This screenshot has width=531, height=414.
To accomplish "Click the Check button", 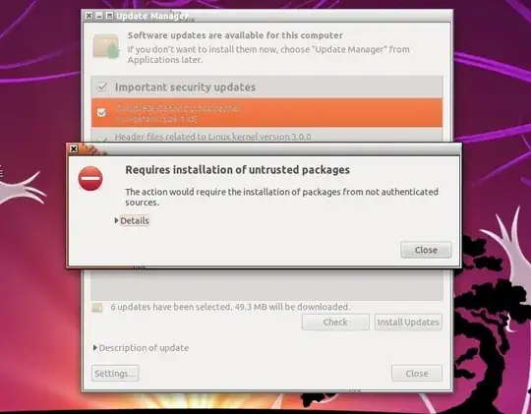I will 335,322.
